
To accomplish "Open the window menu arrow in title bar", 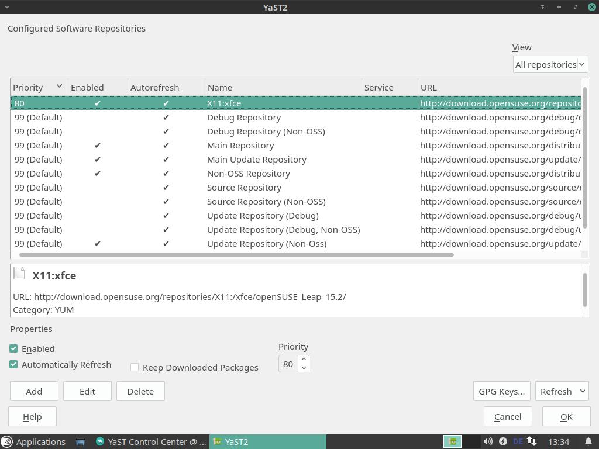I will click(x=7, y=7).
